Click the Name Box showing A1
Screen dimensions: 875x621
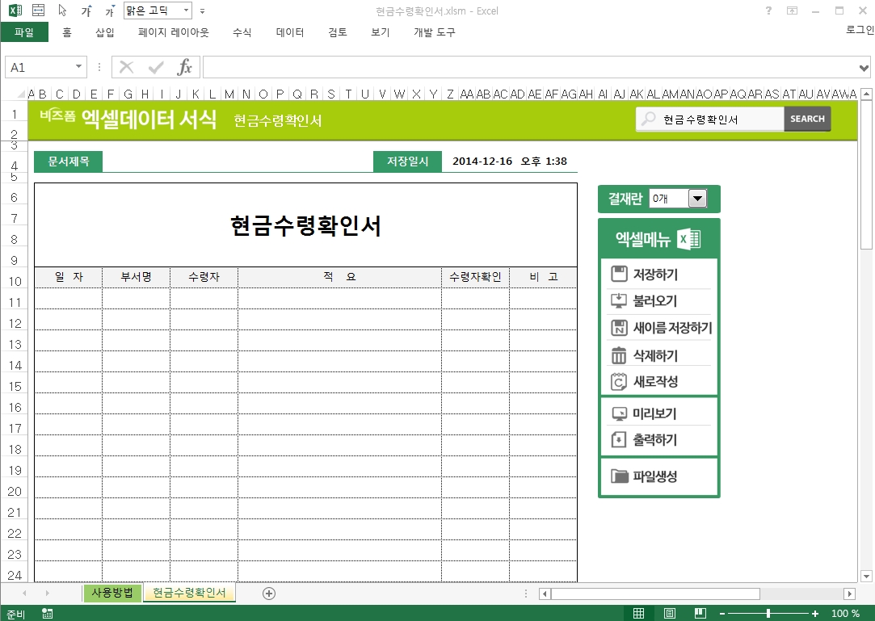pyautogui.click(x=39, y=68)
